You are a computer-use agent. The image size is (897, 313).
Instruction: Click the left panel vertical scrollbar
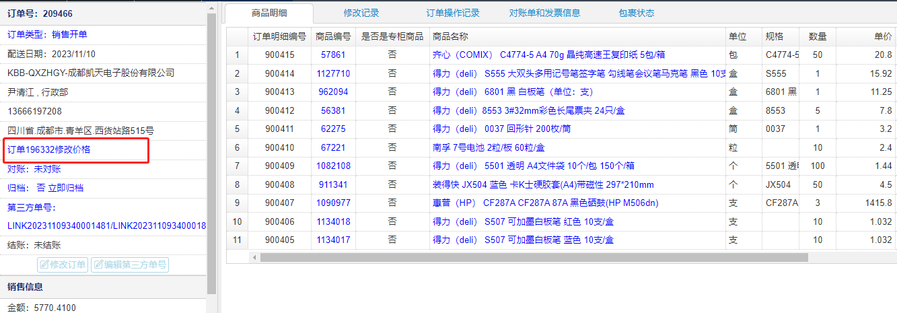click(211, 155)
